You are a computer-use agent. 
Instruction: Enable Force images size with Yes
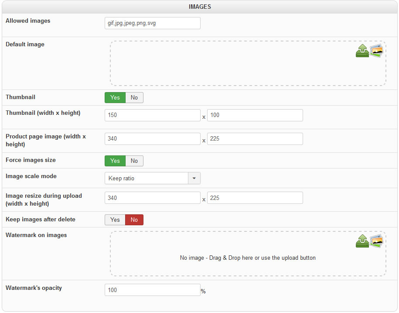coord(115,161)
